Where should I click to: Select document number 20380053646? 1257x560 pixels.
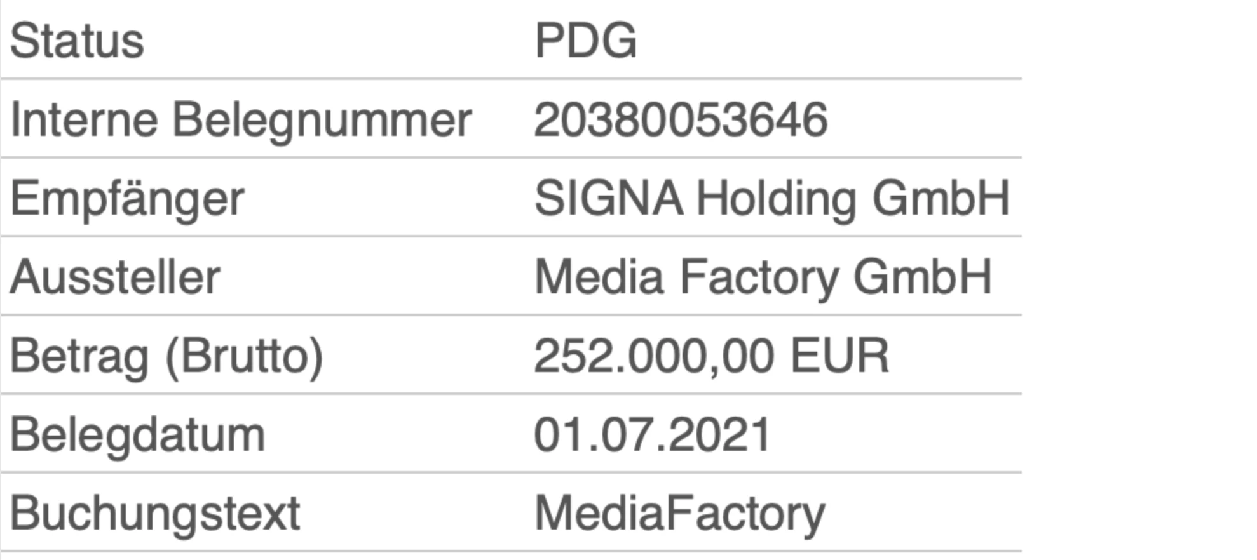[681, 120]
